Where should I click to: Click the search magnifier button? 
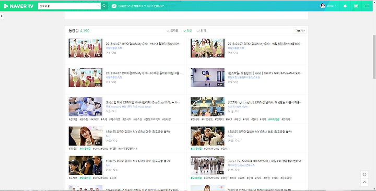tap(104, 6)
